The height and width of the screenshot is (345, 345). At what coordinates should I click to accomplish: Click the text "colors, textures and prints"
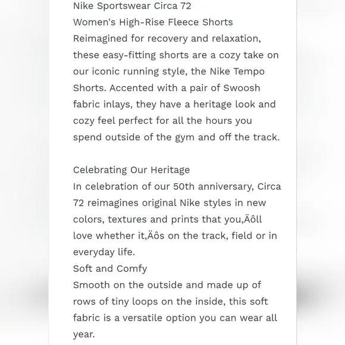point(136,219)
